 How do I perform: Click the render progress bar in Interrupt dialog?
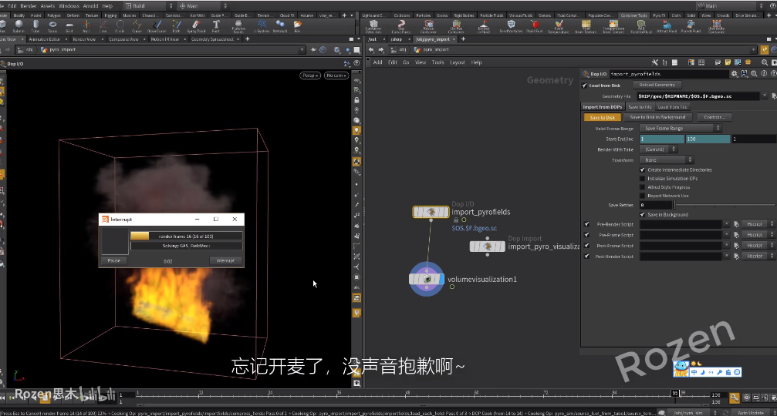point(186,236)
